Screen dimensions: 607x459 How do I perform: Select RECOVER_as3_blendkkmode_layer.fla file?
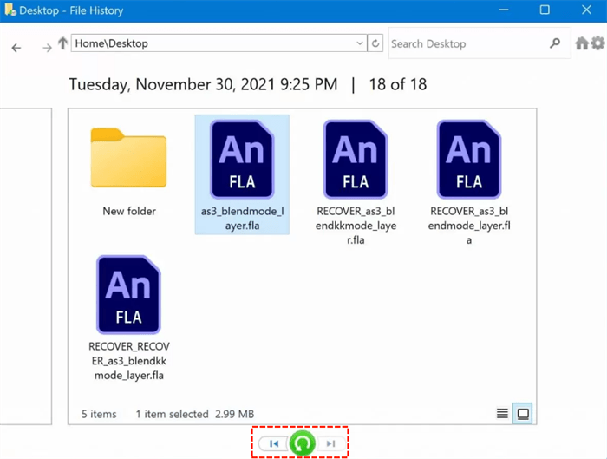pyautogui.click(x=356, y=182)
